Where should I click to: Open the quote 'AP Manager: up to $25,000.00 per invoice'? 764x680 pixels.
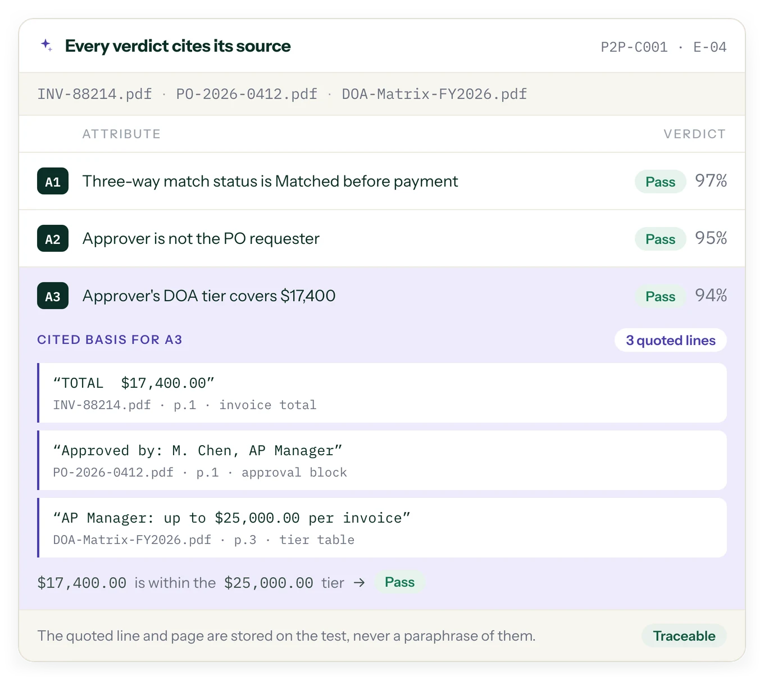click(382, 528)
